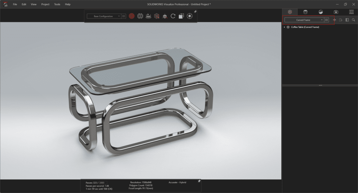The height and width of the screenshot is (193, 358).
Task: Click the red raytrace render mode icon
Action: [131, 16]
